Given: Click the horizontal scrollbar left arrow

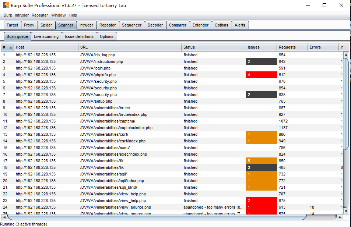Looking at the screenshot, I should pyautogui.click(x=4, y=217).
